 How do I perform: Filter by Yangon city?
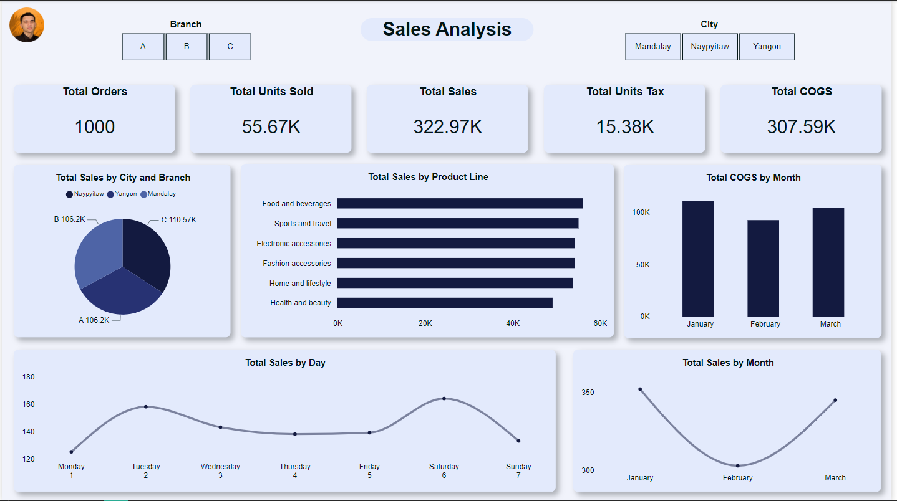767,47
